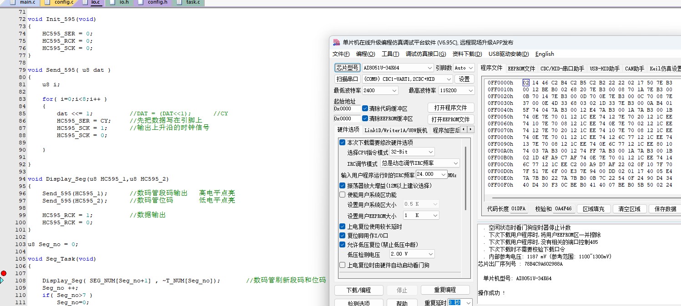Select the USB-HID助手 tab
The height and width of the screenshot is (306, 681).
click(x=605, y=69)
